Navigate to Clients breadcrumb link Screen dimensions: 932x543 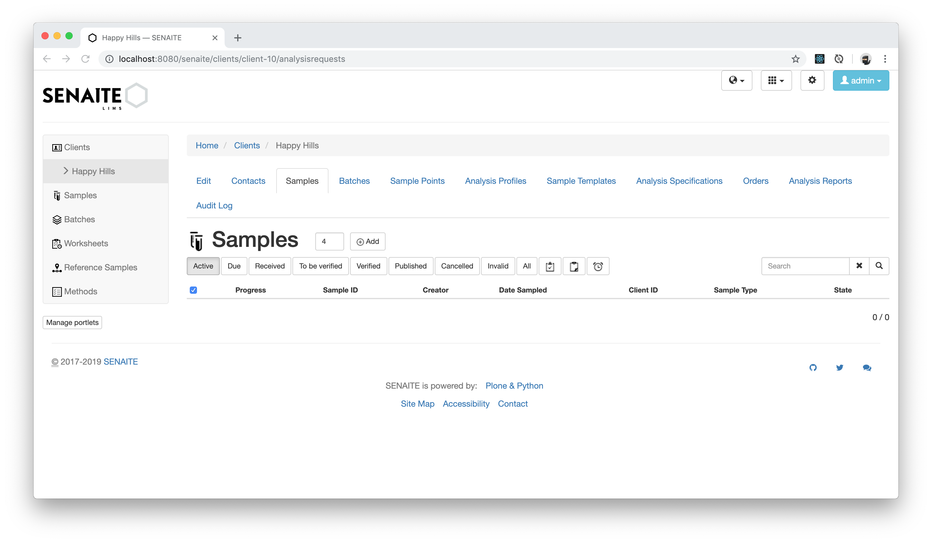pyautogui.click(x=246, y=145)
